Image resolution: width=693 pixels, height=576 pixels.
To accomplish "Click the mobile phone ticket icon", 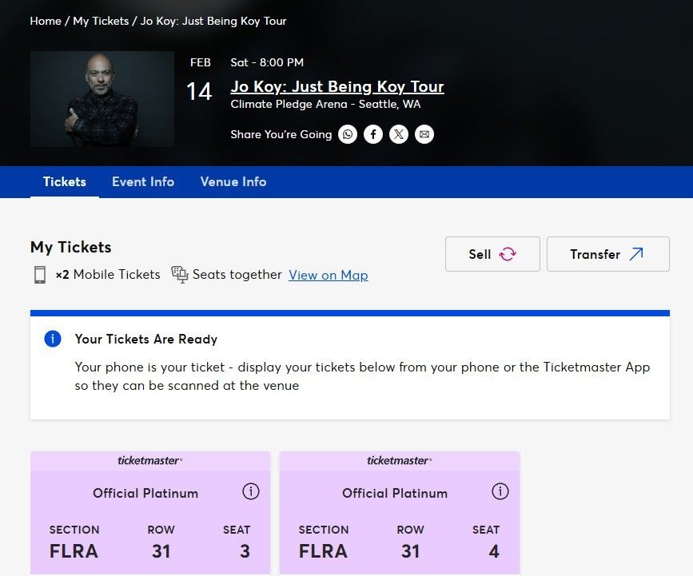I will pos(40,275).
